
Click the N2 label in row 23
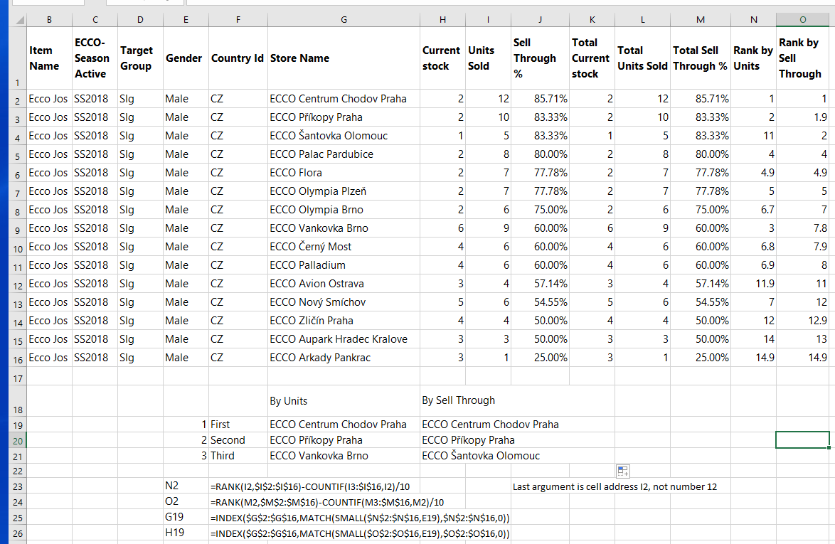pyautogui.click(x=186, y=486)
